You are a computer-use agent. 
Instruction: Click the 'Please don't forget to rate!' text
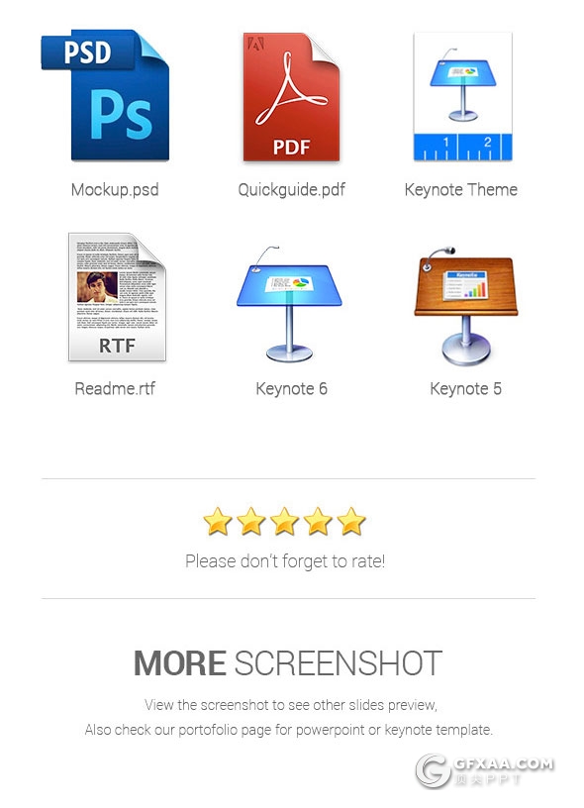coord(285,561)
